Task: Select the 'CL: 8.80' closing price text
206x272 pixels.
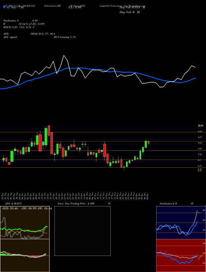Action: point(75,8)
